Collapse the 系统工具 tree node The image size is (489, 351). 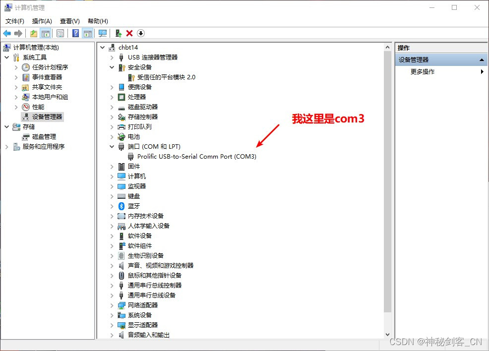[7, 58]
